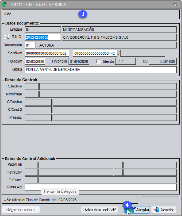Open Datos Adic. del CdP
This screenshot has height=216, width=182.
click(x=99, y=210)
